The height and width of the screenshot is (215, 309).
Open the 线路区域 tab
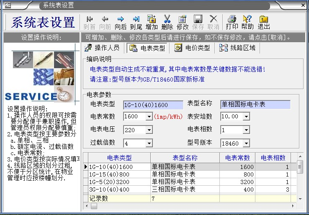click(237, 48)
